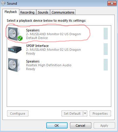118x132 pixels.
Task: Click the Set Default button
Action: [72, 114]
